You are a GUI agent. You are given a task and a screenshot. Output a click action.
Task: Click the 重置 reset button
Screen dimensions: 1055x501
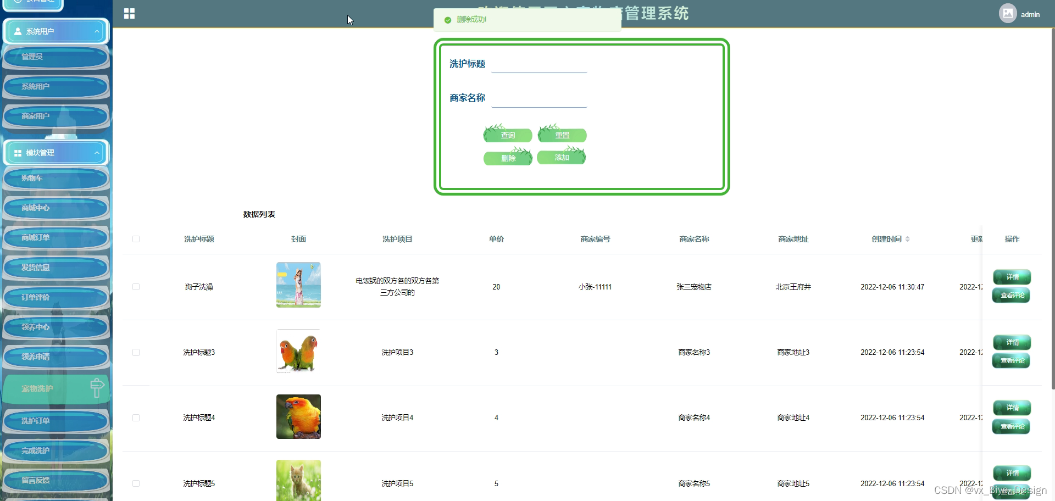(x=562, y=135)
